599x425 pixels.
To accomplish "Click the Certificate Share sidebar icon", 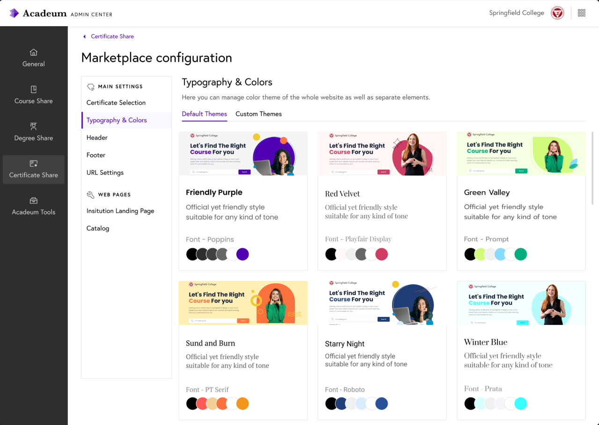I will point(34,164).
